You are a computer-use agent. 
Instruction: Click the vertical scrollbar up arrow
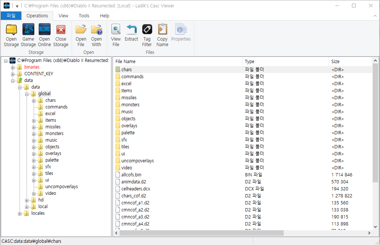pyautogui.click(x=375, y=61)
